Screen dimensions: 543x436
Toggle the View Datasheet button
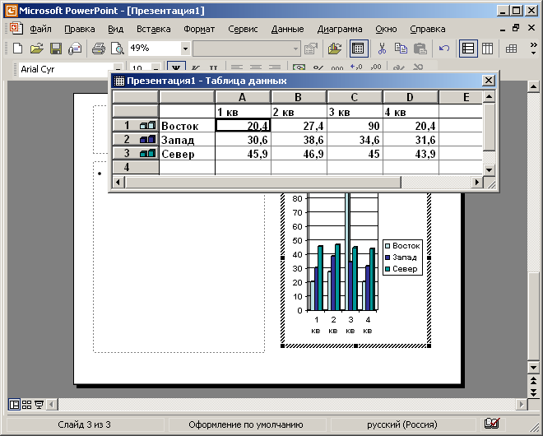(x=358, y=49)
